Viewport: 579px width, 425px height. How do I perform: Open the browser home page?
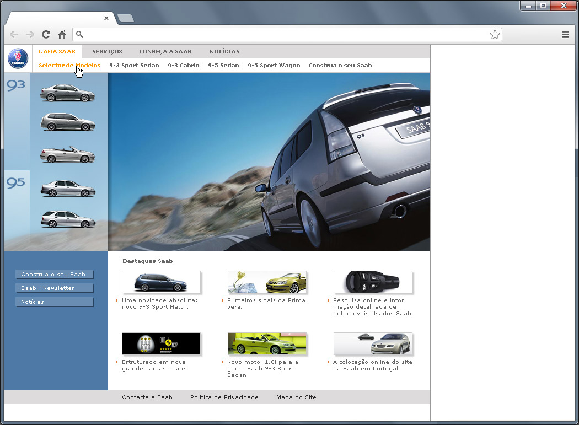tap(62, 34)
